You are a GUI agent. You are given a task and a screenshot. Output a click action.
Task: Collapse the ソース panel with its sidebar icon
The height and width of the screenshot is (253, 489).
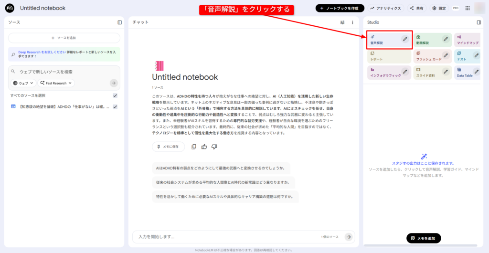(120, 22)
